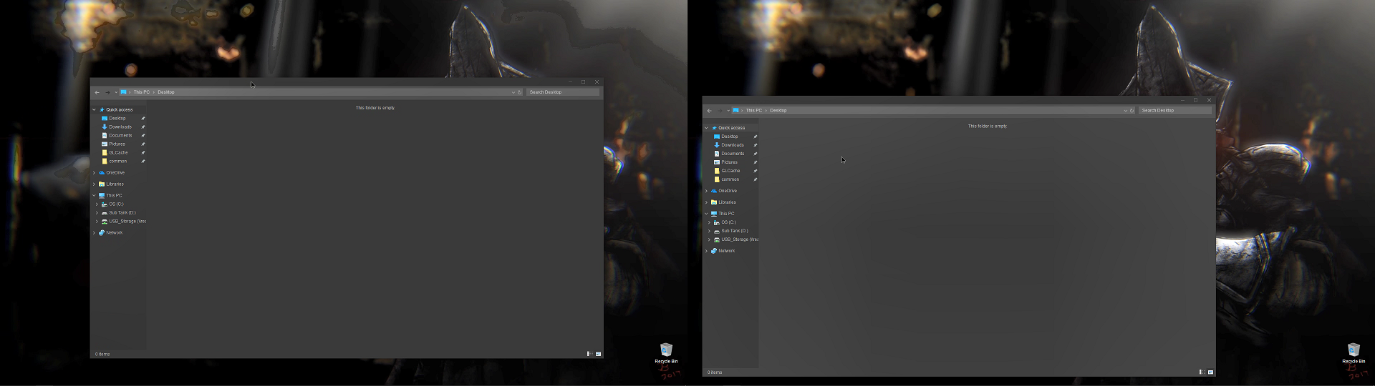1375x386 pixels.
Task: Close the right-monitor Explorer window
Action: click(1209, 100)
